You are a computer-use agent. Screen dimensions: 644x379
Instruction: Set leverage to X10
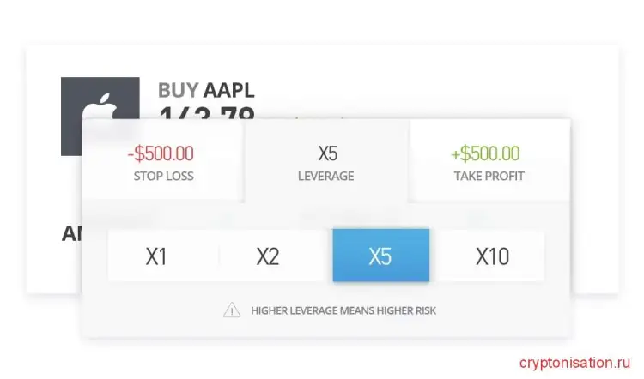[x=491, y=256]
